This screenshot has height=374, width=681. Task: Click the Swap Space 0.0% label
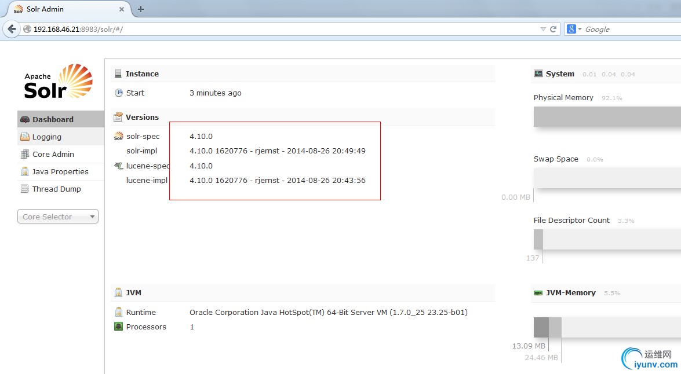[595, 160]
